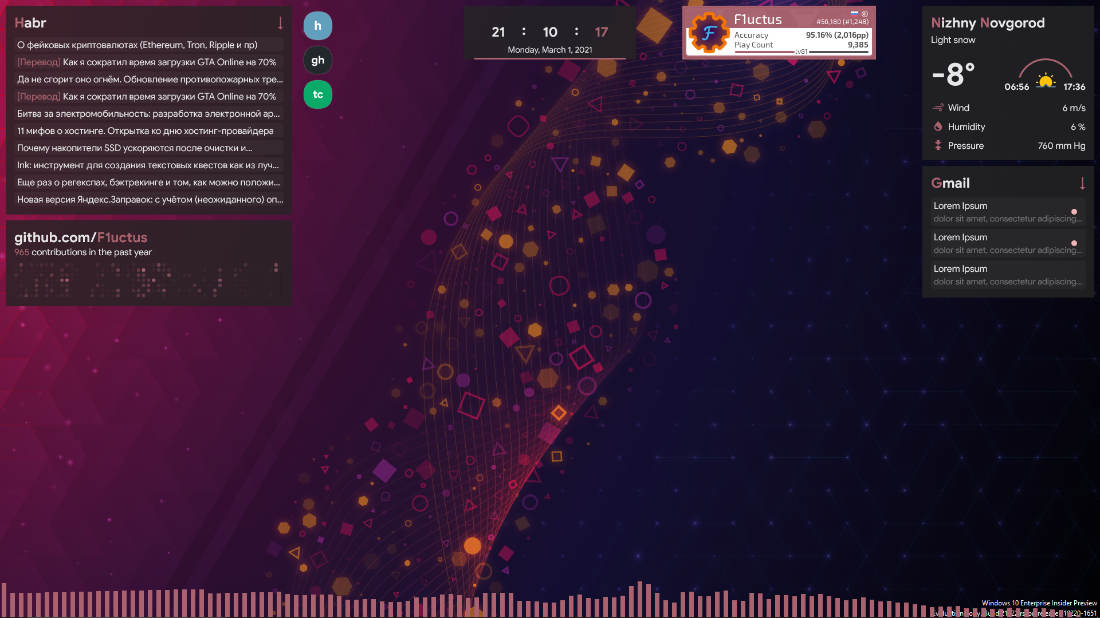
Task: Click the Wind icon in weather panel
Action: point(938,108)
